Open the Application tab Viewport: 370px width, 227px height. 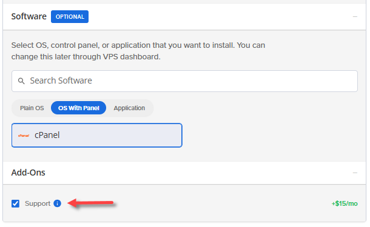click(129, 108)
